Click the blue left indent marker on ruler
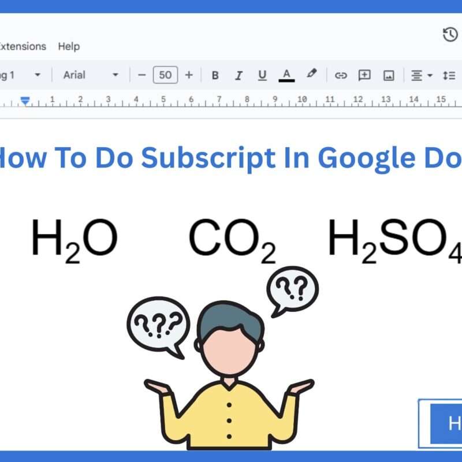This screenshot has width=462, height=462. pos(25,101)
